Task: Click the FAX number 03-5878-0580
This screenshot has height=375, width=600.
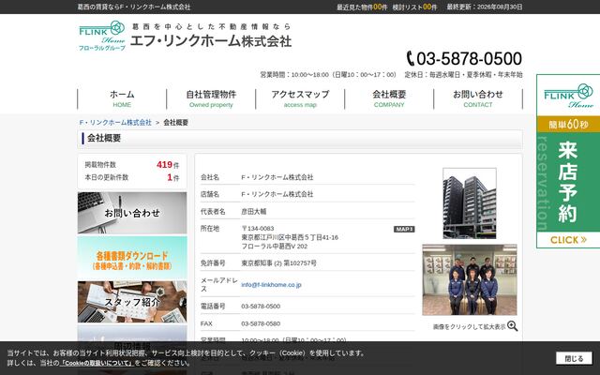Action: pyautogui.click(x=261, y=323)
